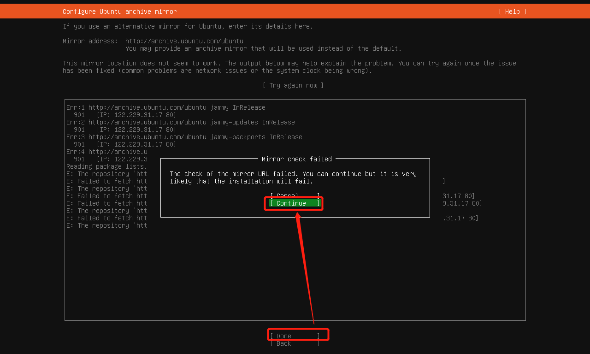Choose Cancel in Mirror check failed dialog
This screenshot has width=590, height=354.
[295, 196]
